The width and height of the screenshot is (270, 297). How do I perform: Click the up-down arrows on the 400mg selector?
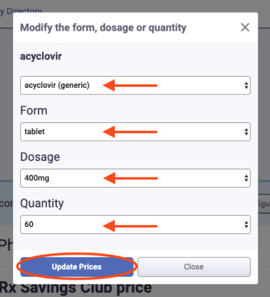[x=246, y=178]
